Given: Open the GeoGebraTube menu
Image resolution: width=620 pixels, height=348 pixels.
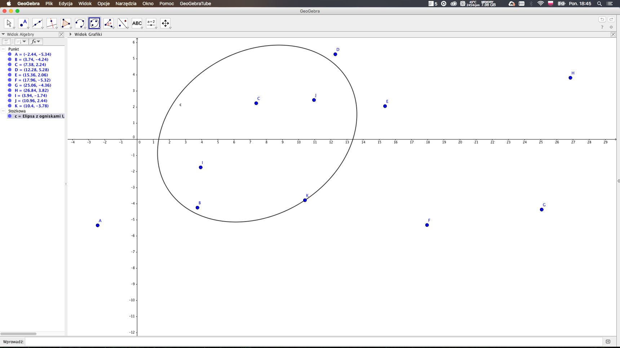Looking at the screenshot, I should click(195, 4).
